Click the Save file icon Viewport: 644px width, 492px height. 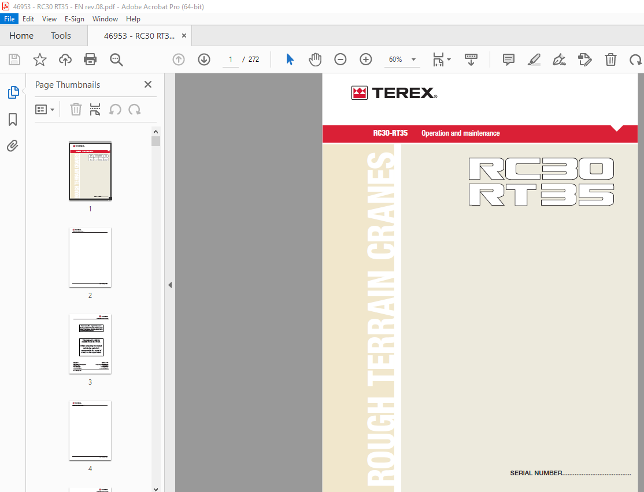(x=14, y=59)
